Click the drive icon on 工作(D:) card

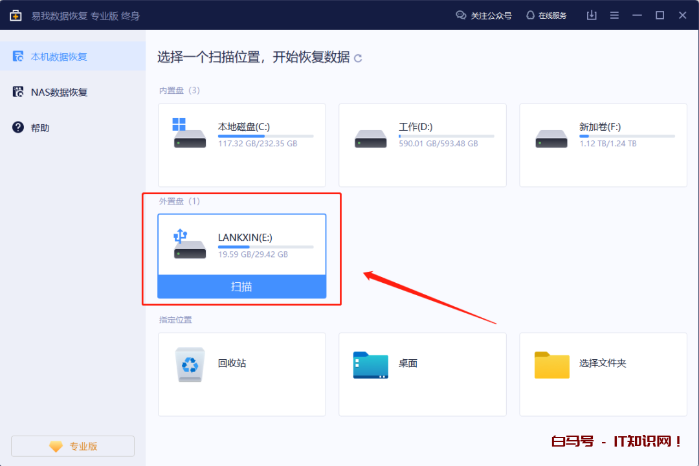(370, 139)
